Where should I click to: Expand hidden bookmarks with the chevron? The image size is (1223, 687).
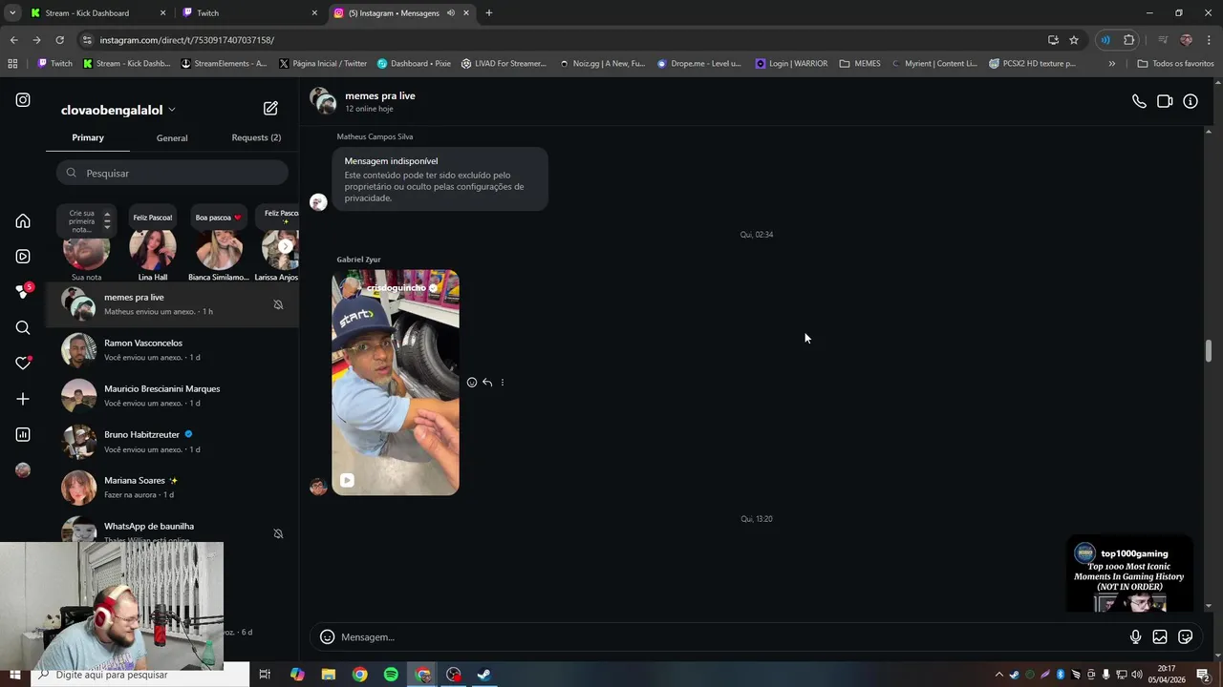(1111, 64)
